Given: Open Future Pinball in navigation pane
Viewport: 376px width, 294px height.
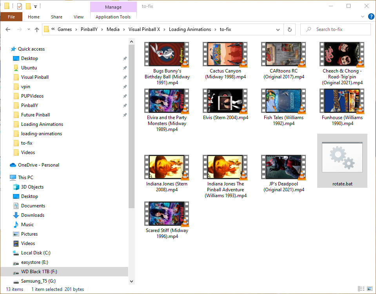Looking at the screenshot, I should [x=36, y=115].
